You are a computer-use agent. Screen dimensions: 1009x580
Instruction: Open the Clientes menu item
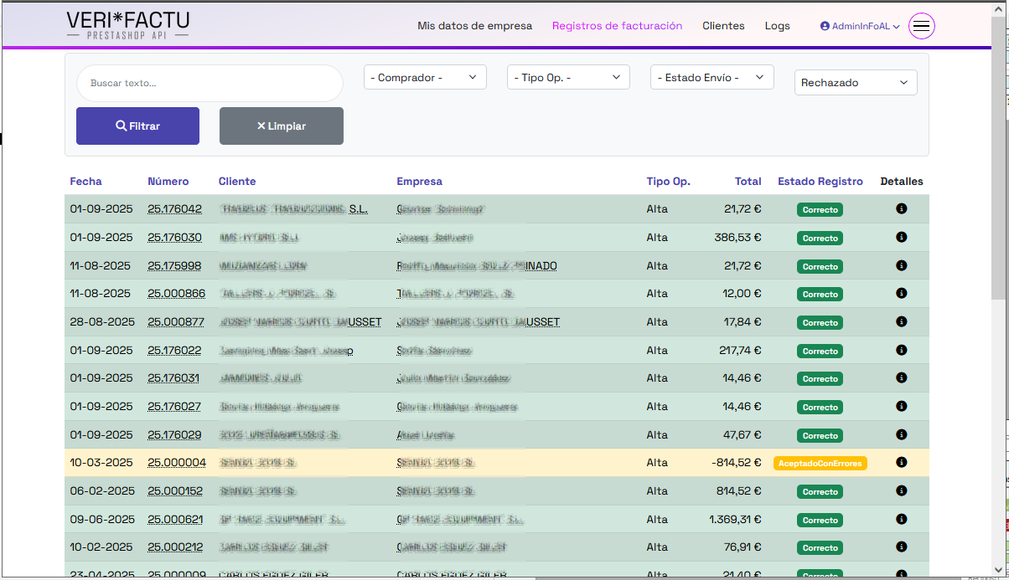(x=723, y=26)
